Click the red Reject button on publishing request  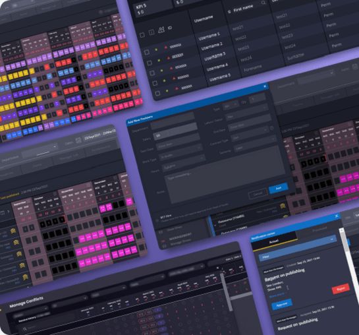coord(341,288)
